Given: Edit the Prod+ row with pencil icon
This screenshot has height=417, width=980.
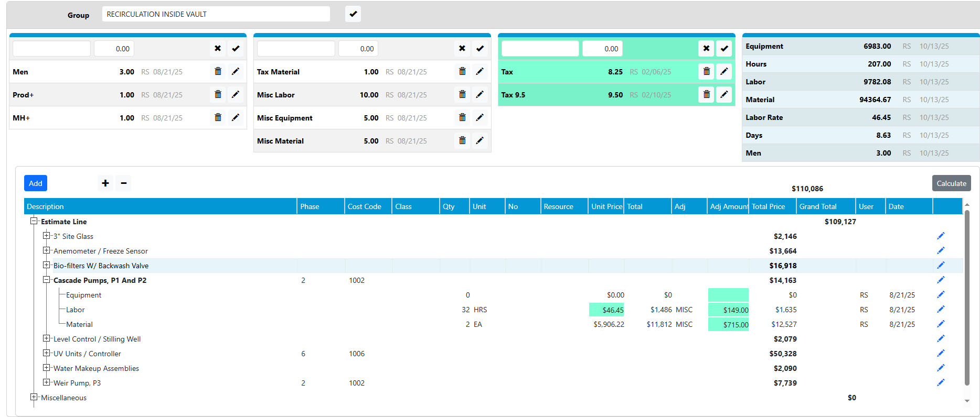Looking at the screenshot, I should pos(236,95).
